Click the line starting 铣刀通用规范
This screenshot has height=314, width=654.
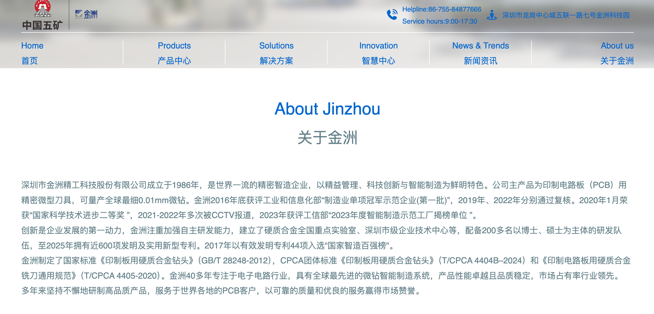tap(321, 276)
